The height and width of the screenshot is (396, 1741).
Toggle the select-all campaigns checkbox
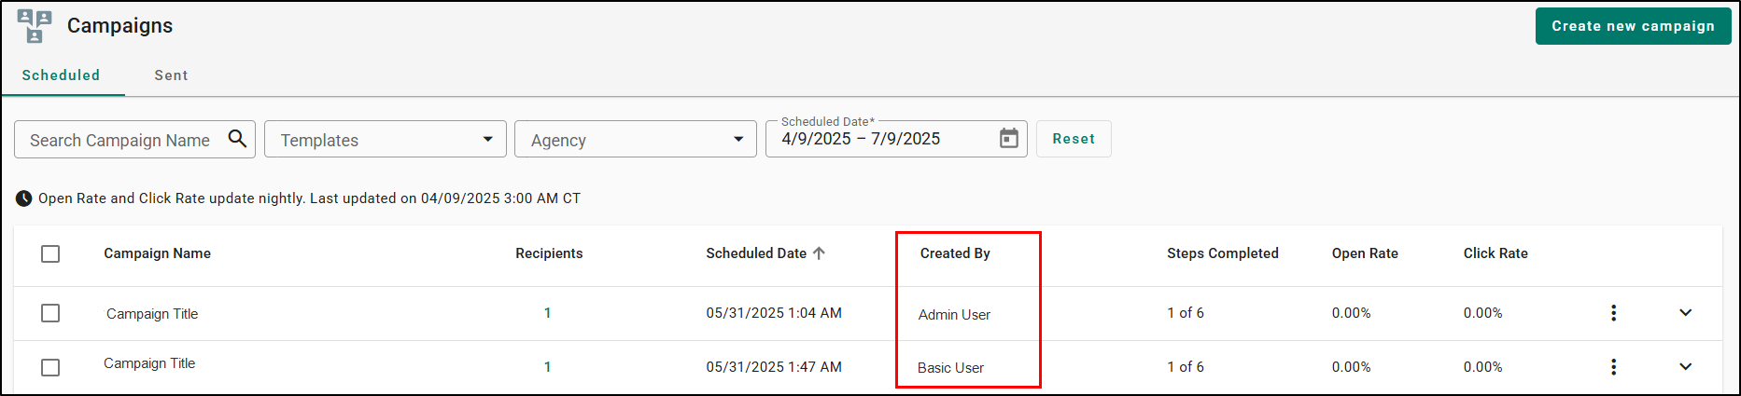point(50,253)
